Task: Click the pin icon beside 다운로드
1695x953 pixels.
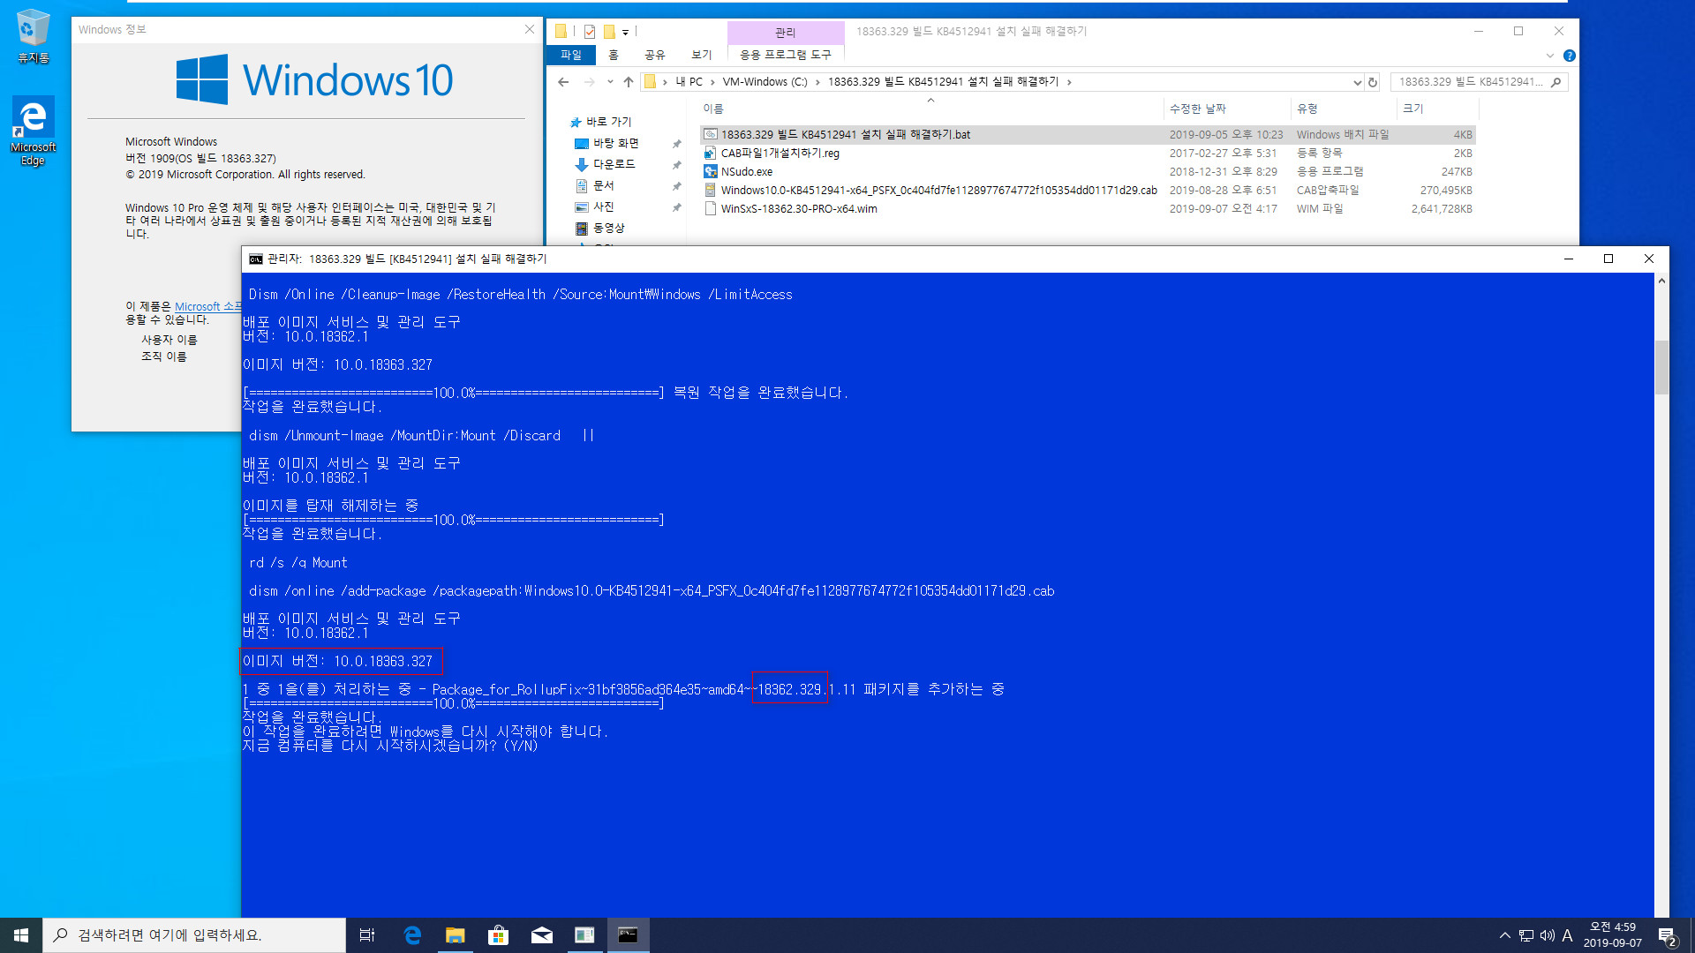Action: [x=677, y=165]
